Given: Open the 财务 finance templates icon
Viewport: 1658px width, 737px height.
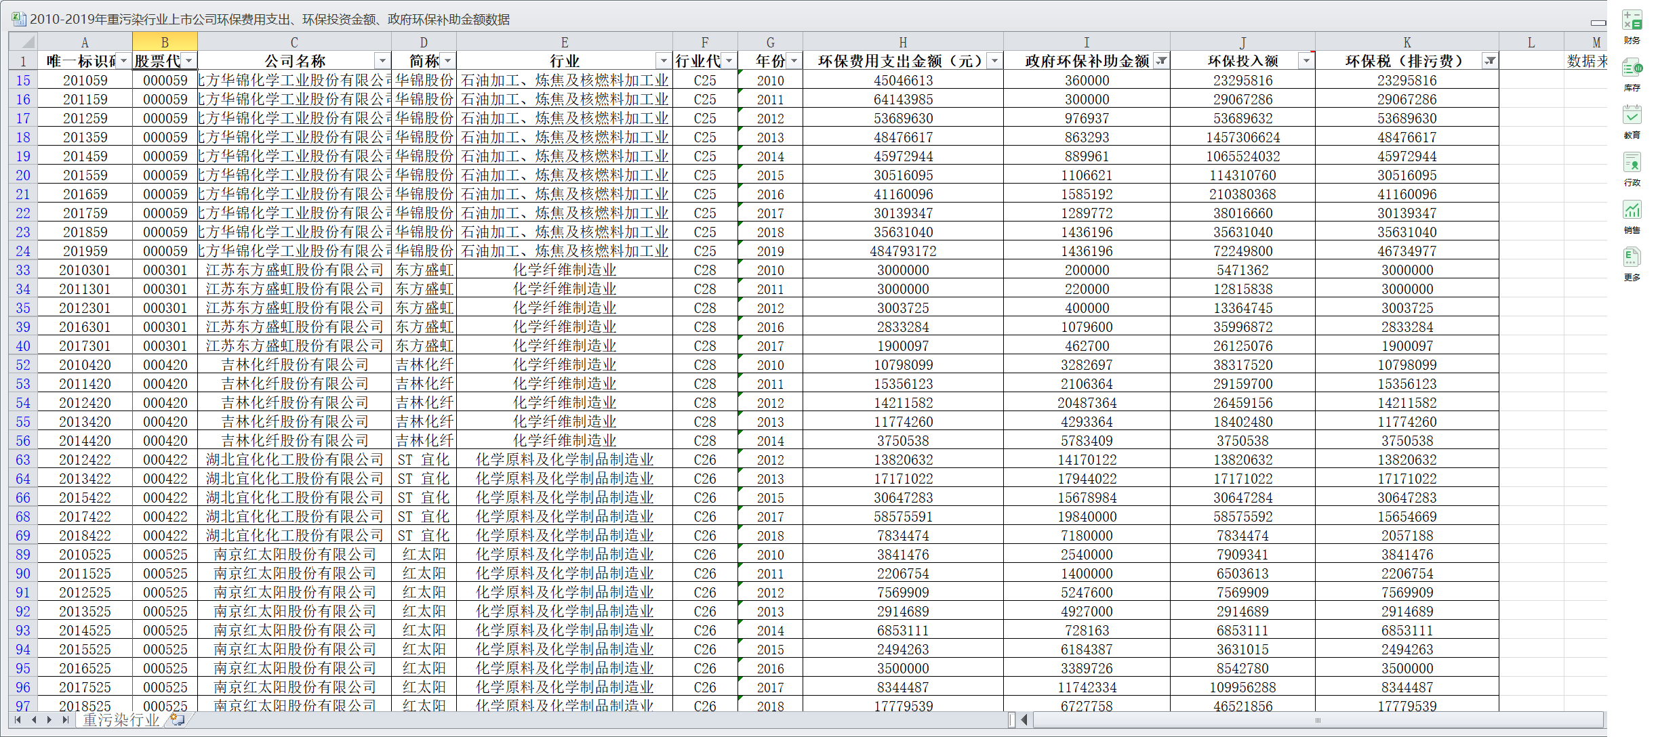Looking at the screenshot, I should point(1632,20).
